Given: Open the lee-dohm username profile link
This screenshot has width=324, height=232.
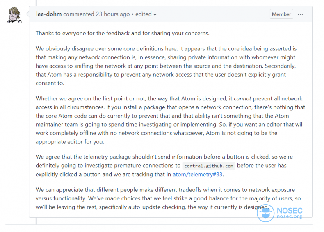Looking at the screenshot, I should [x=48, y=14].
